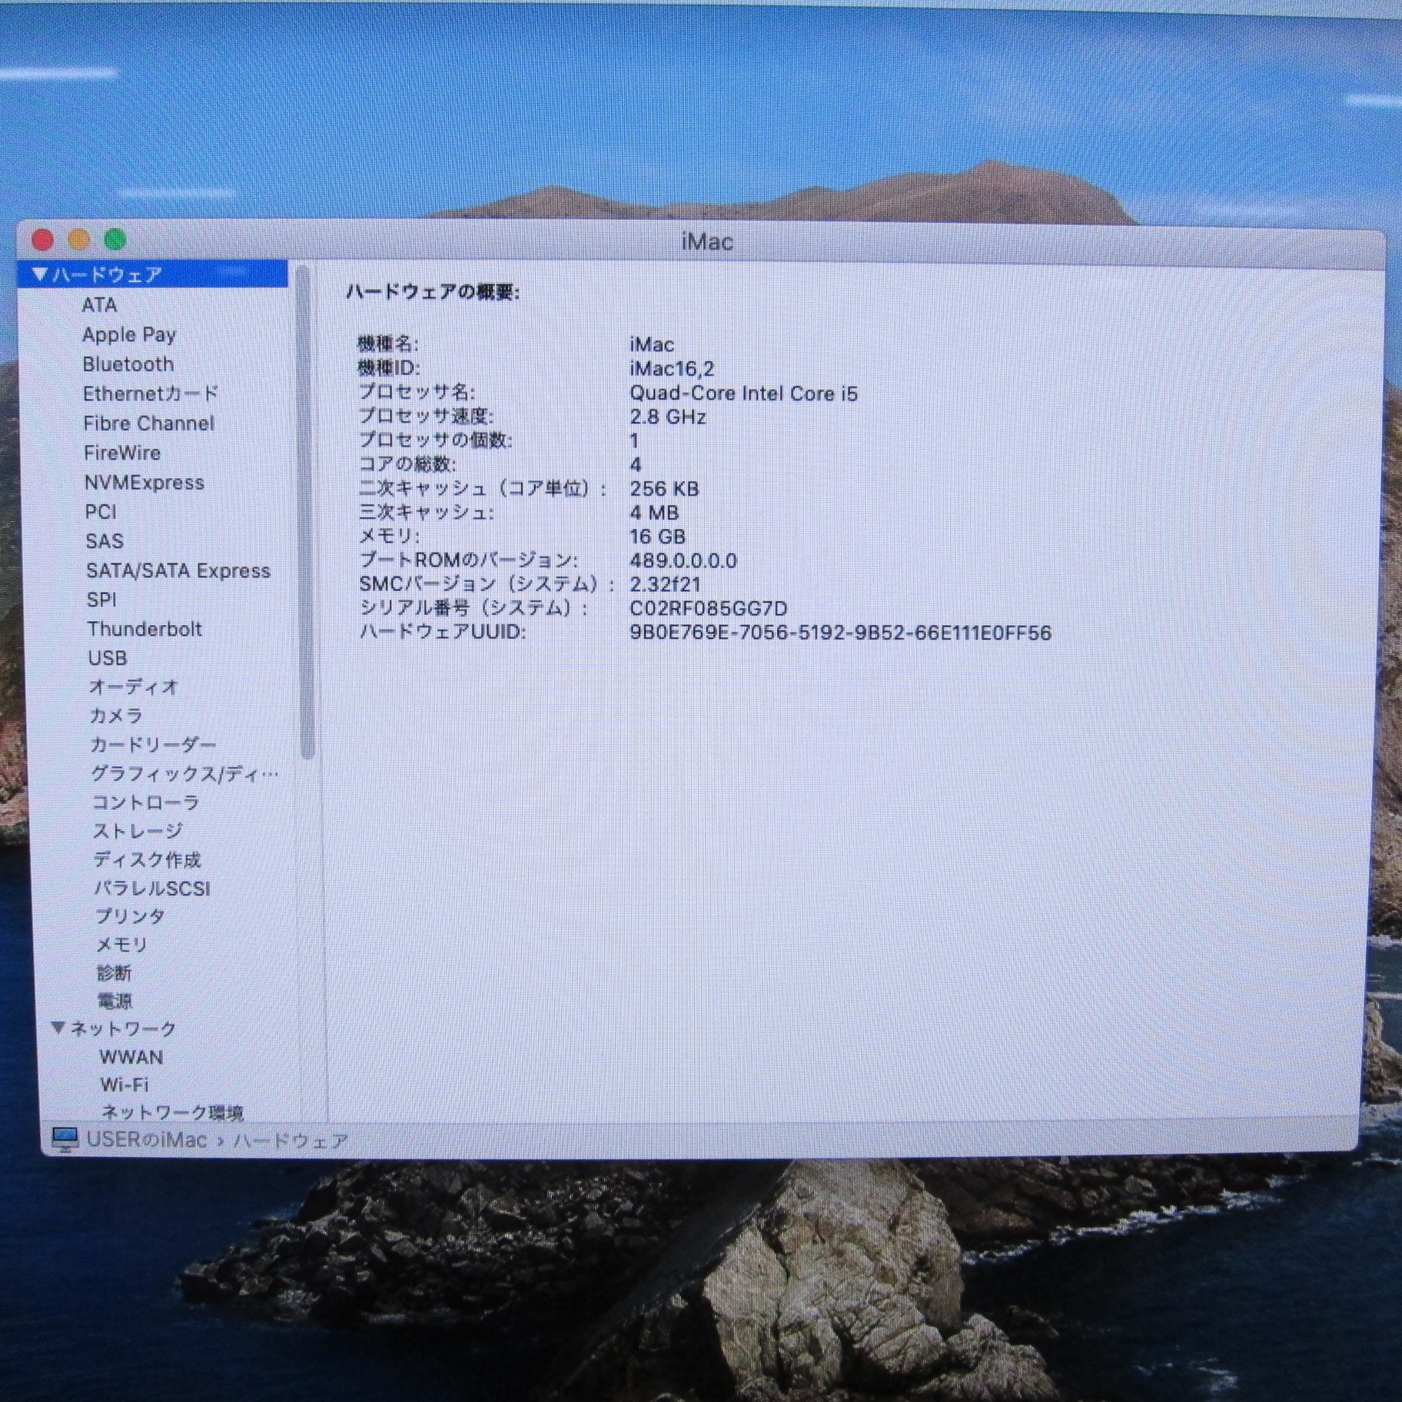This screenshot has width=1402, height=1402.
Task: Click the sidebar vertical scrollbar
Action: coord(305,511)
